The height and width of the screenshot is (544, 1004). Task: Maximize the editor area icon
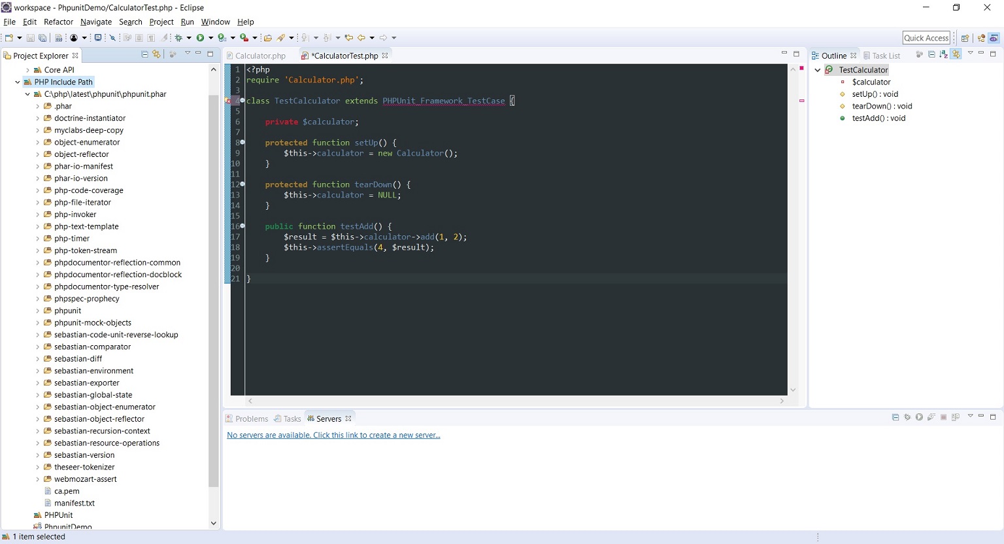point(796,54)
